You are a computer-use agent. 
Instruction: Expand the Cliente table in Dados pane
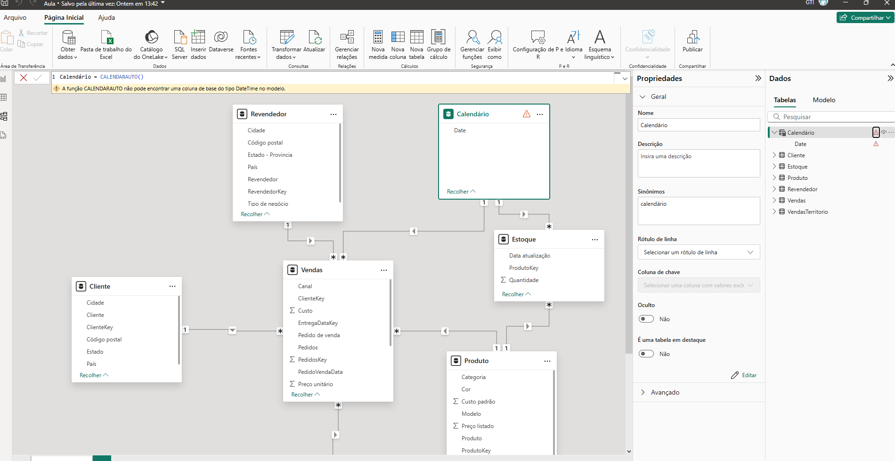click(x=774, y=155)
